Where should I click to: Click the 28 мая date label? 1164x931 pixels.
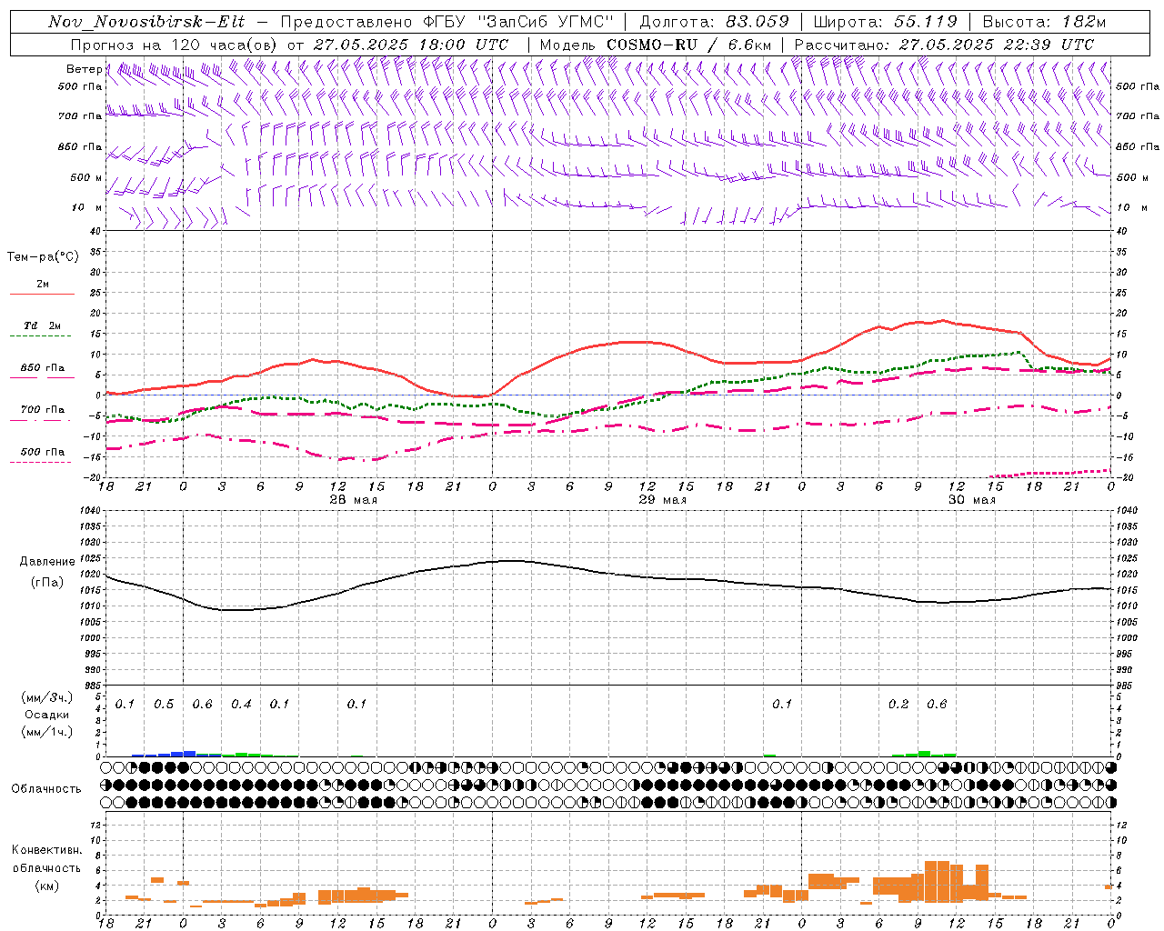(353, 500)
